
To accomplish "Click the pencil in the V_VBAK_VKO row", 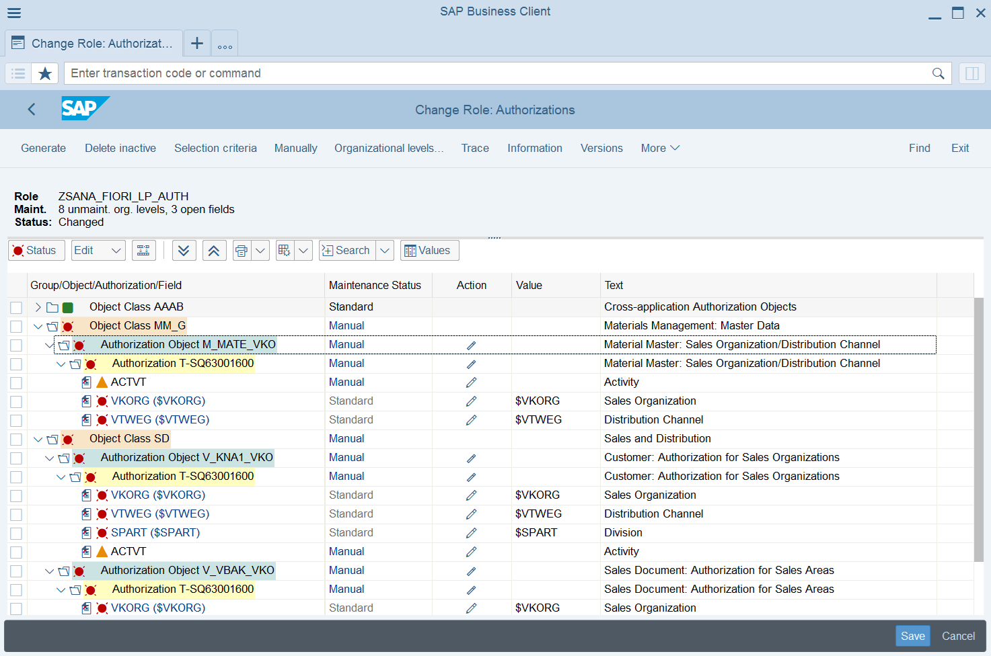I will 472,571.
